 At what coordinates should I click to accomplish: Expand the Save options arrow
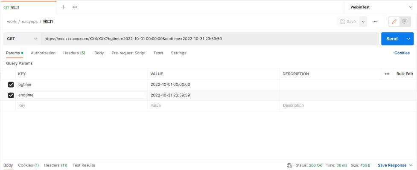(363, 21)
